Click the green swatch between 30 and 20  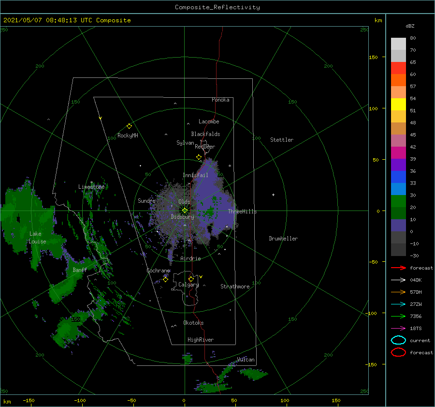(x=398, y=201)
